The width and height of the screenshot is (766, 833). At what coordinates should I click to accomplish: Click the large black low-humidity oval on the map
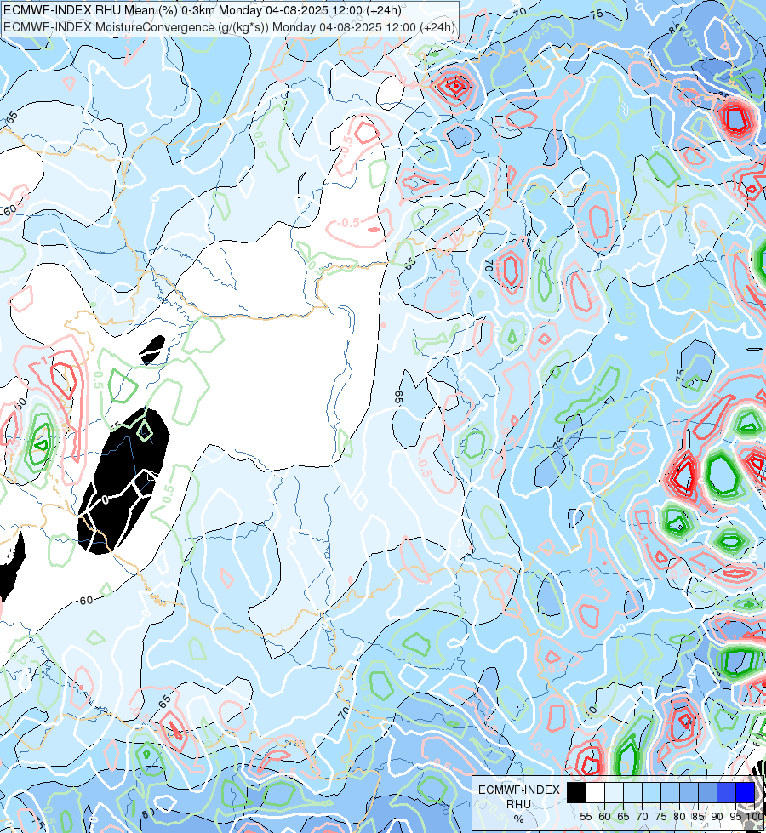(123, 481)
